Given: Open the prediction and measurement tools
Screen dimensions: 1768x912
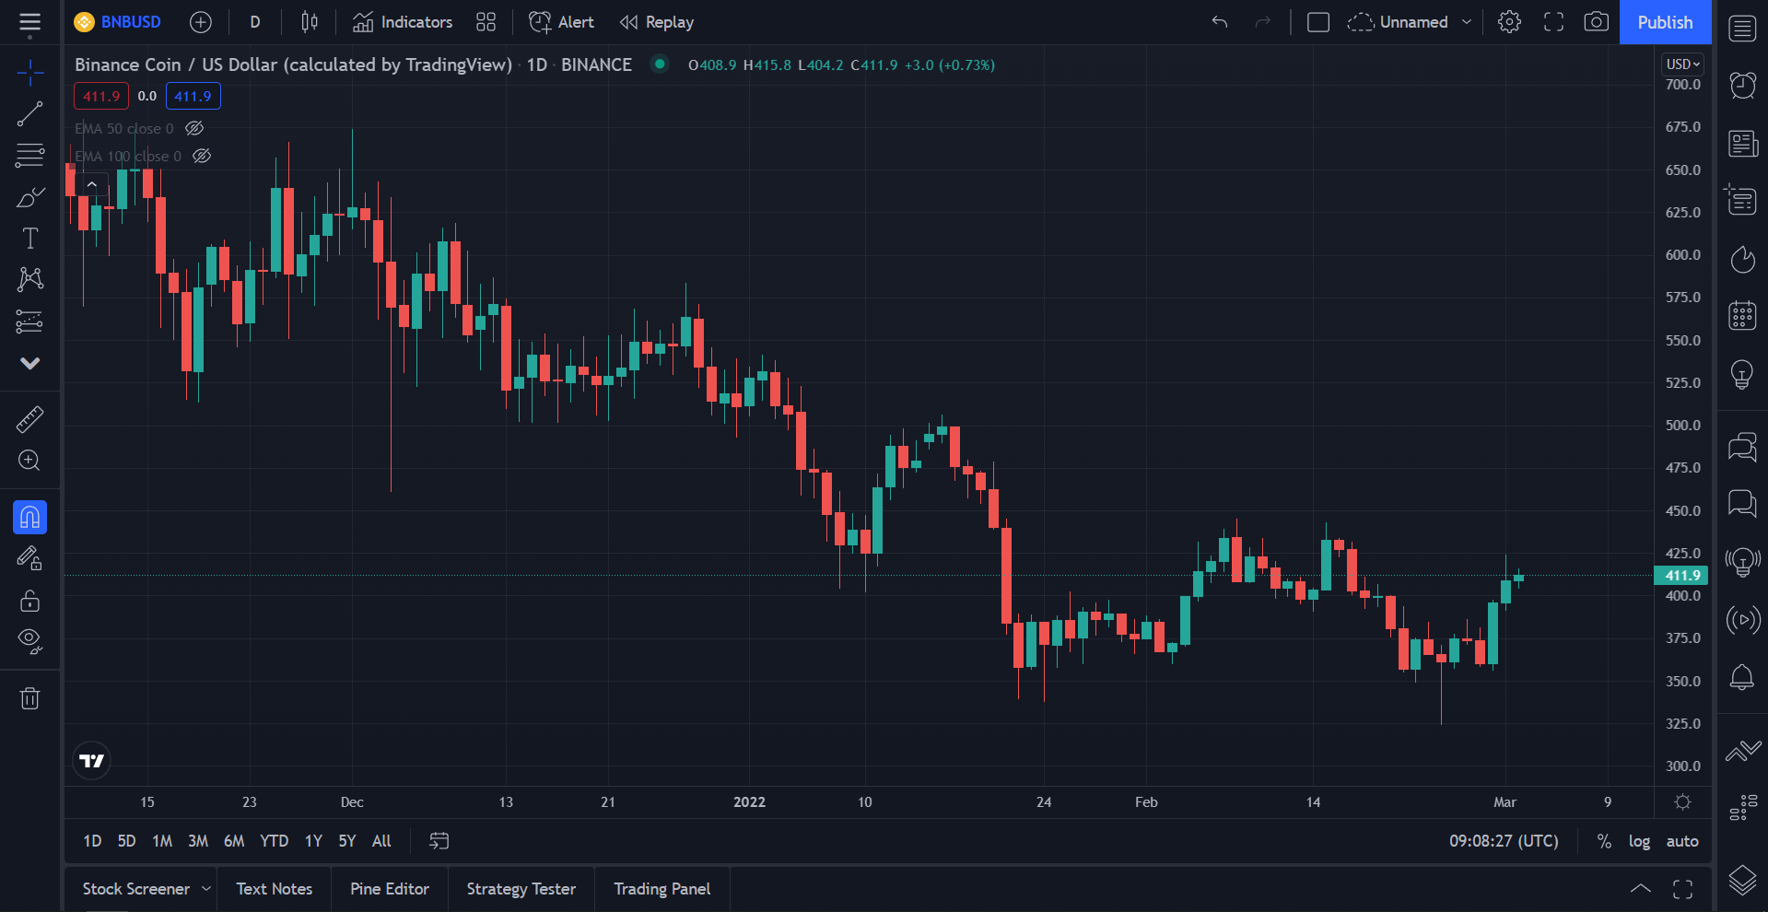Looking at the screenshot, I should click(x=29, y=322).
